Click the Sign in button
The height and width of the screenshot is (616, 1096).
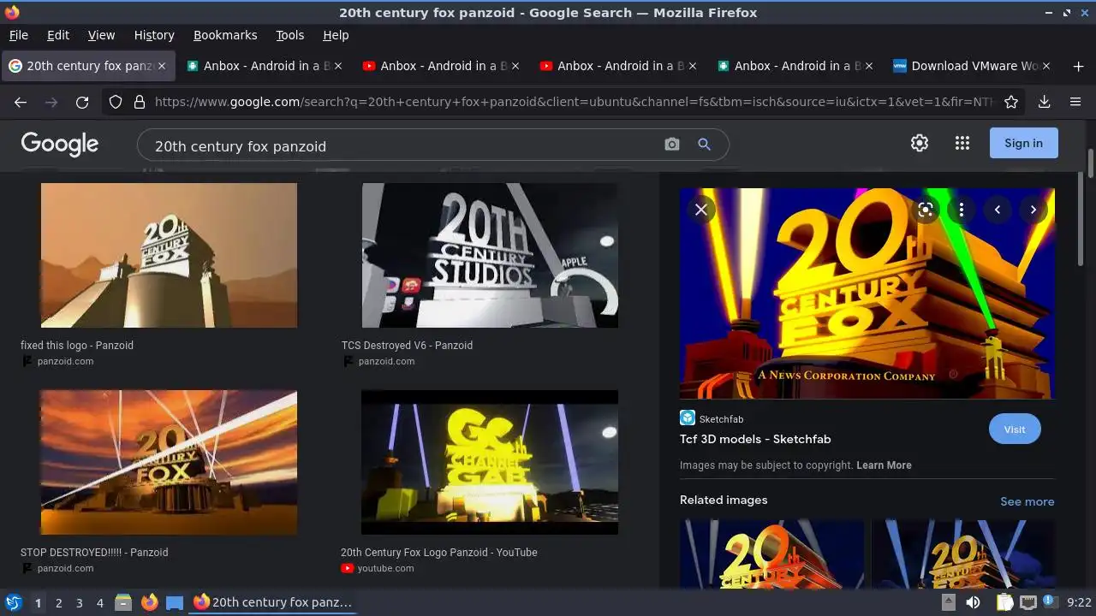pos(1024,143)
